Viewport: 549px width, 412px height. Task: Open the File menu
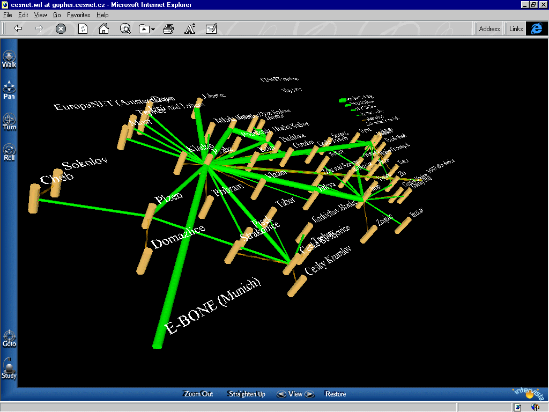click(x=8, y=15)
